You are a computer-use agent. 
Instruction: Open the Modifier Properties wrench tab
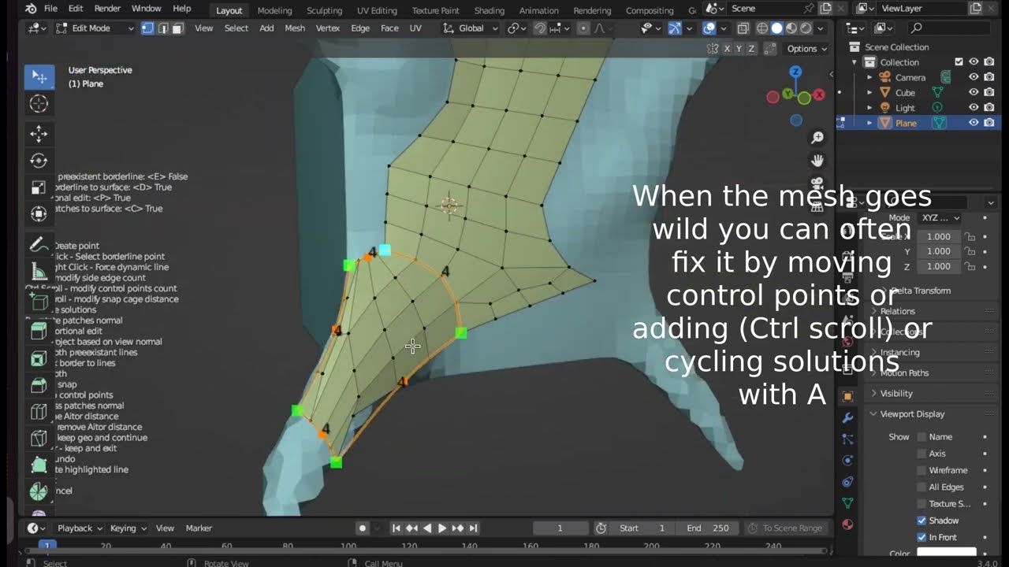coord(847,418)
